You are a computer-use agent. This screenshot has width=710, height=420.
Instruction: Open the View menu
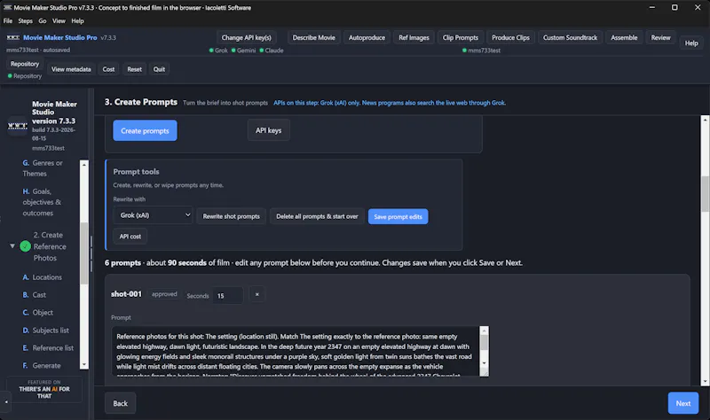pyautogui.click(x=59, y=20)
